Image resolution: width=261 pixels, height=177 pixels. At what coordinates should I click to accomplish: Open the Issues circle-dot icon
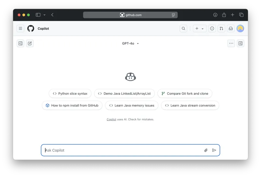(x=212, y=28)
